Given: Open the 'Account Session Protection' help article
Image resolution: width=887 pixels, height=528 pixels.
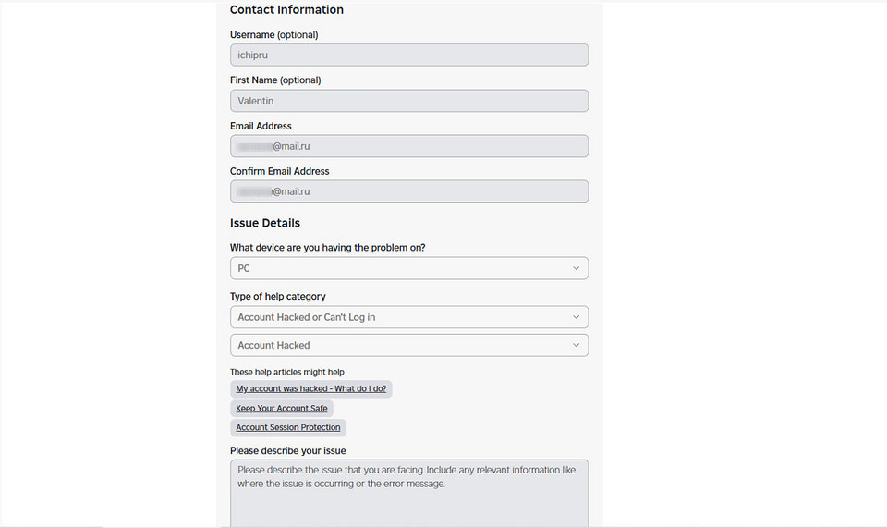Looking at the screenshot, I should coord(287,427).
